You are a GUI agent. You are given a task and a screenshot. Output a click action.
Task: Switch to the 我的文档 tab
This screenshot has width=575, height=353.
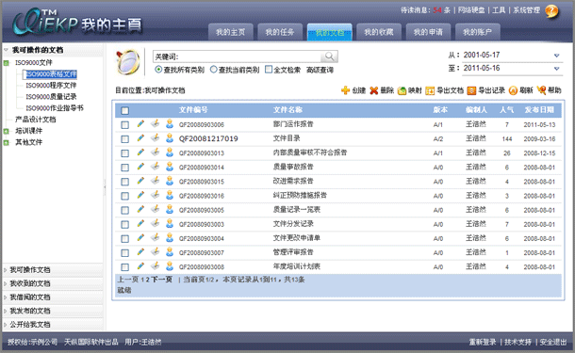pos(330,32)
